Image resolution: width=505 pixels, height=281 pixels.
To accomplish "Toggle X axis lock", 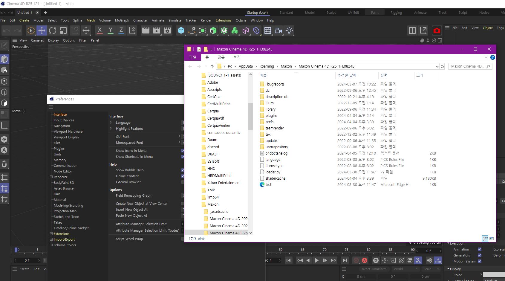I will pos(100,30).
